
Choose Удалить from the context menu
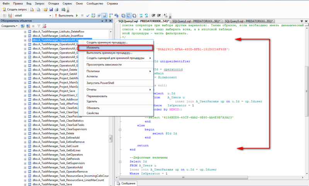click(92, 101)
